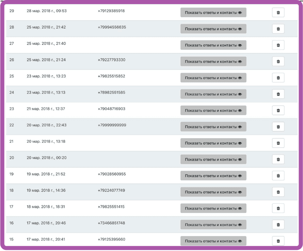Click phone number +79994556635

(112, 27)
